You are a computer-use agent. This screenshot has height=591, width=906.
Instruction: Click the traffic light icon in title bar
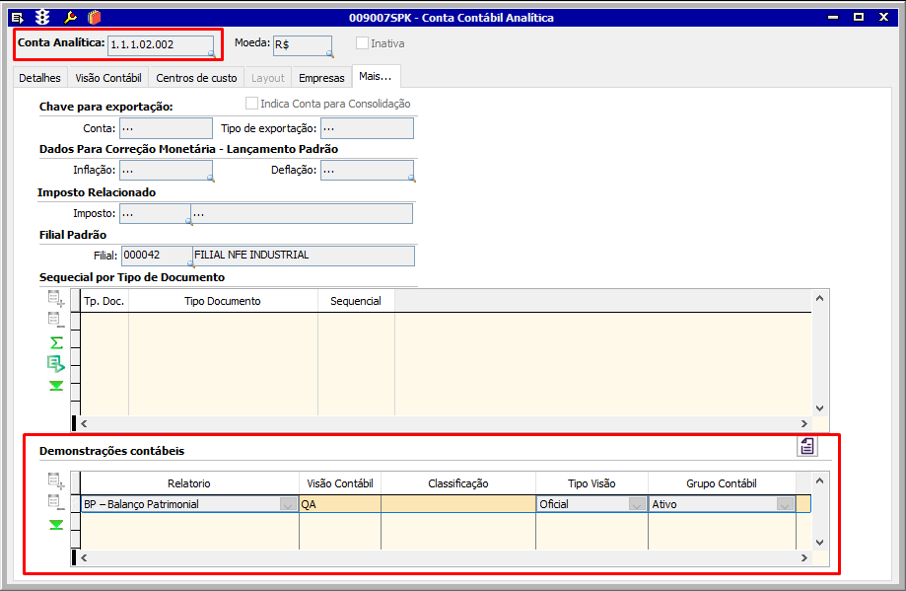coord(42,17)
